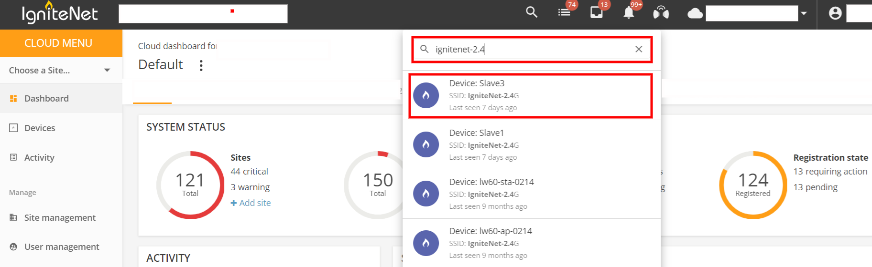The width and height of the screenshot is (872, 267).
Task: Click the plus icon before Add site
Action: click(x=234, y=203)
